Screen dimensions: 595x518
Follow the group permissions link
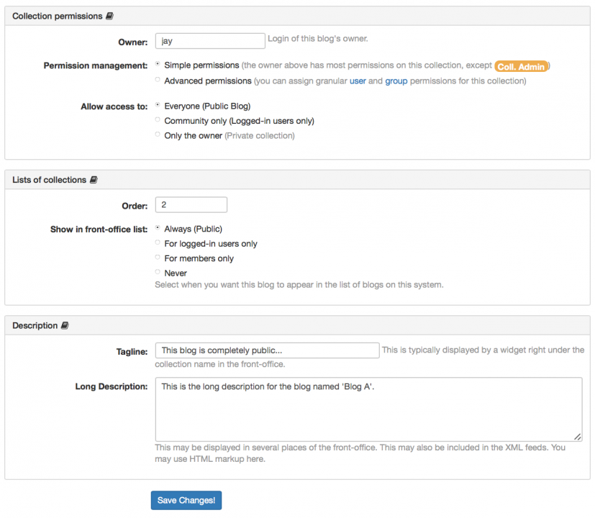[396, 81]
